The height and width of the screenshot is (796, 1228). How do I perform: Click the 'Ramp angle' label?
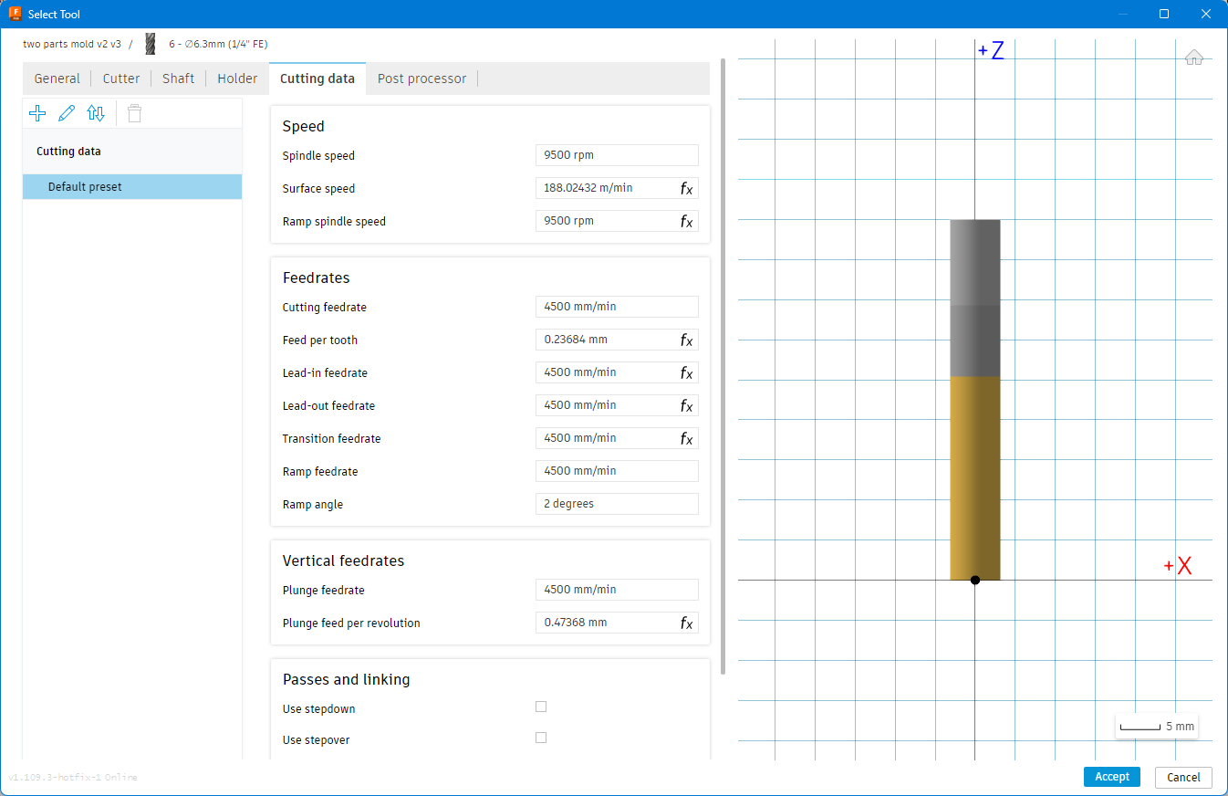tap(313, 505)
